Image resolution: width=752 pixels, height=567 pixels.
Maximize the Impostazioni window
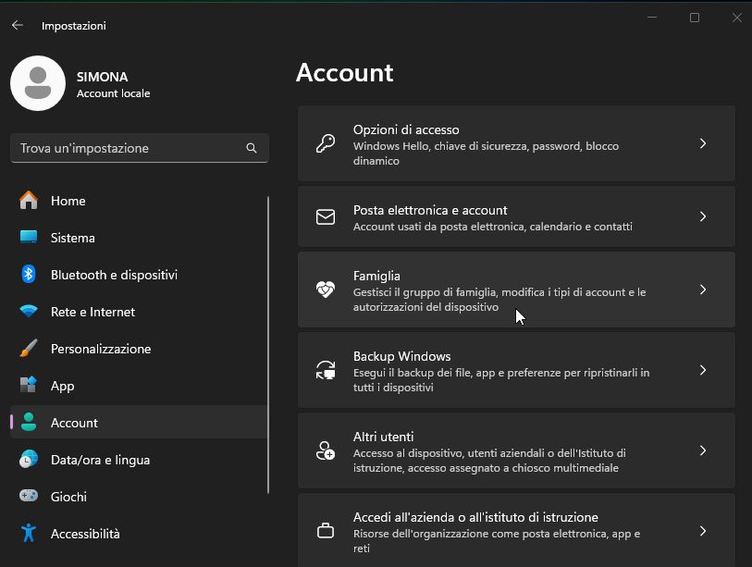[695, 18]
